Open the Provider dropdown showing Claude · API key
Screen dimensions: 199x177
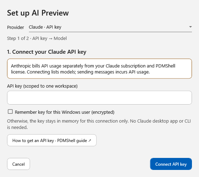(110, 27)
